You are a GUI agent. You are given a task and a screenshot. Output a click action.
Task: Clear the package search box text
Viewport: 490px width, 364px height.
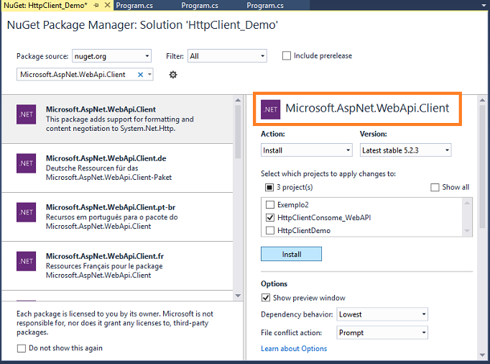[140, 75]
